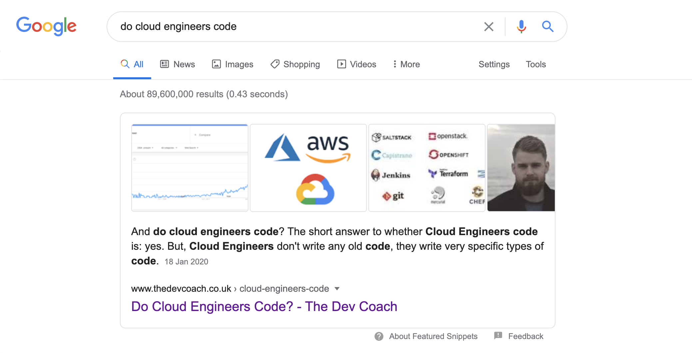Clear the search query with the X icon

[x=489, y=26]
